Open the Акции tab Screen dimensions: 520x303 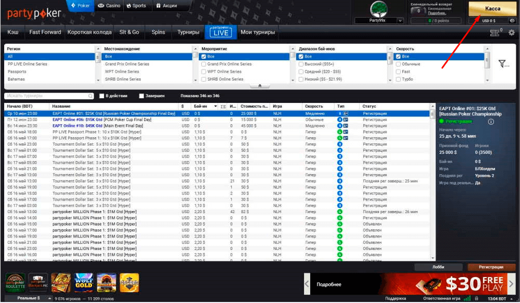pyautogui.click(x=167, y=6)
